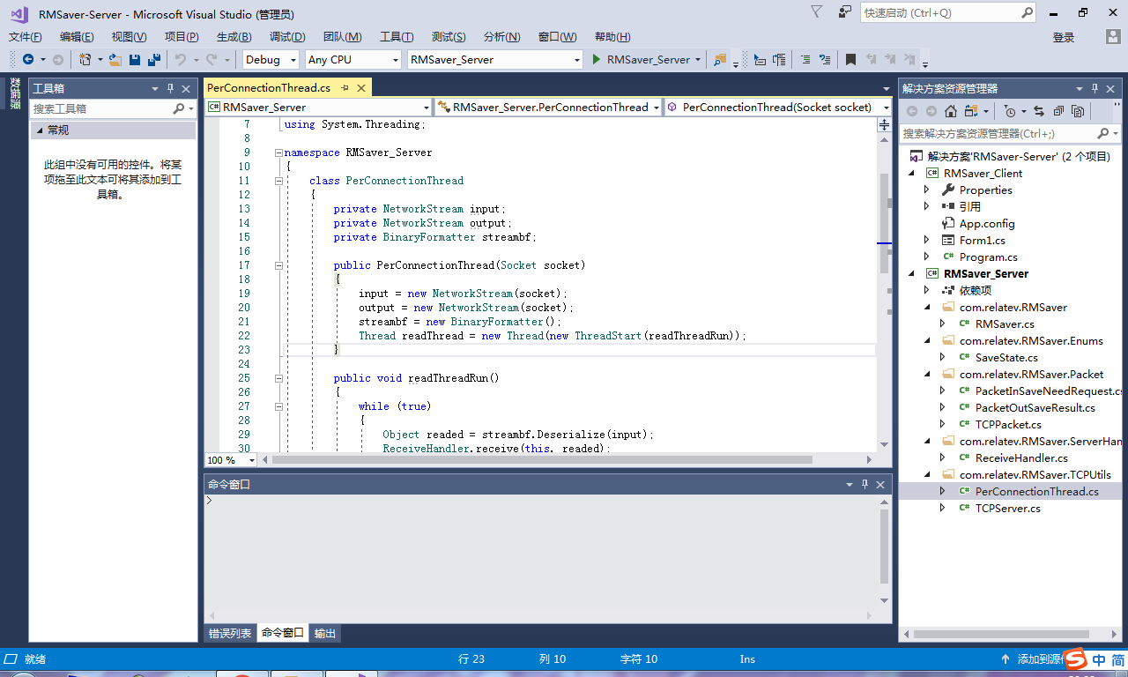Switch to the 错误列表 tab
This screenshot has width=1128, height=677.
pyautogui.click(x=230, y=633)
